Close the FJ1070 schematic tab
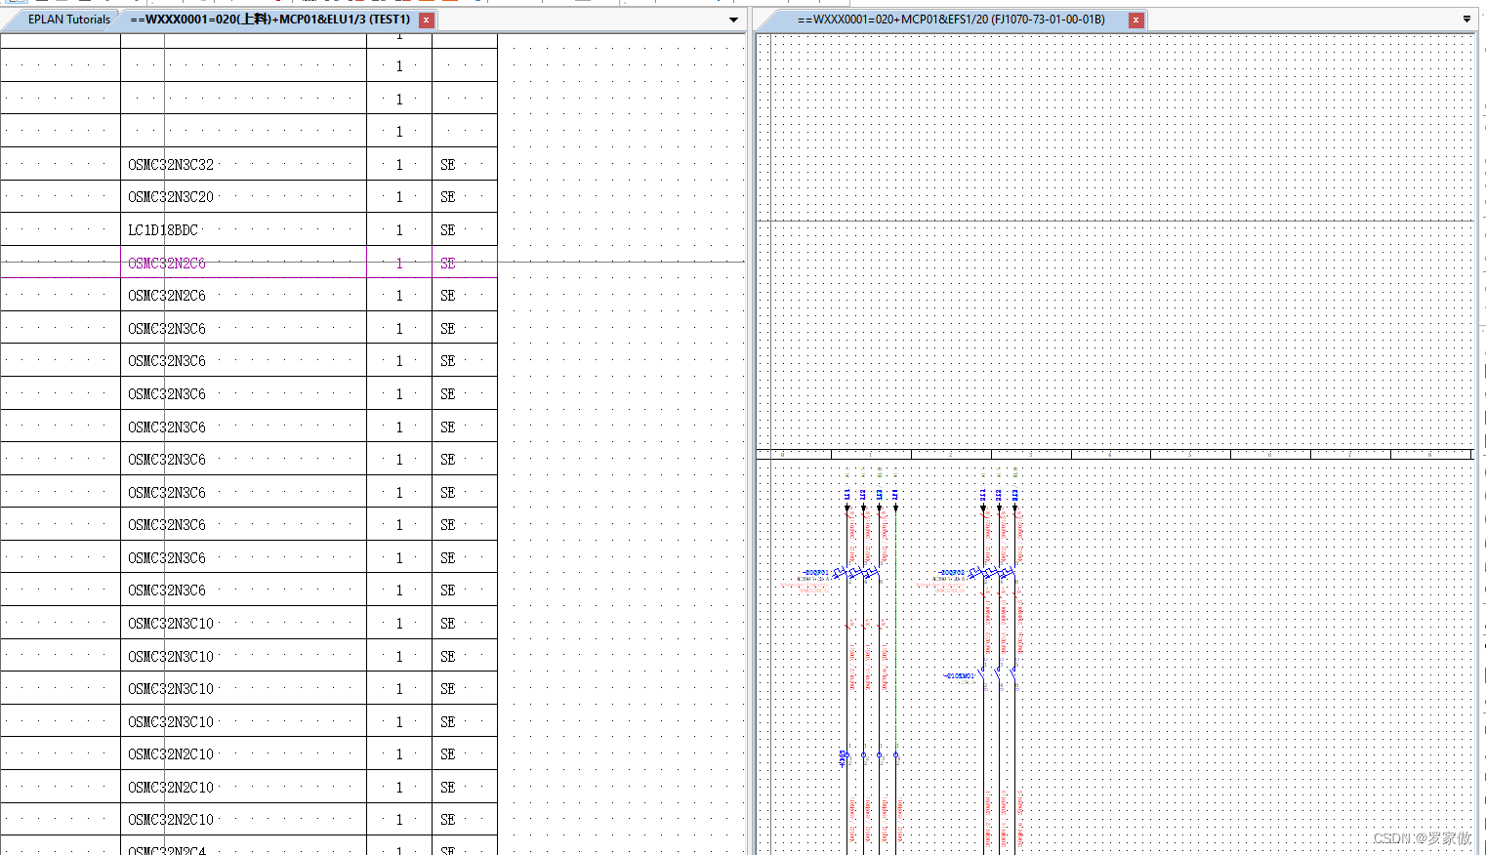 point(1135,19)
